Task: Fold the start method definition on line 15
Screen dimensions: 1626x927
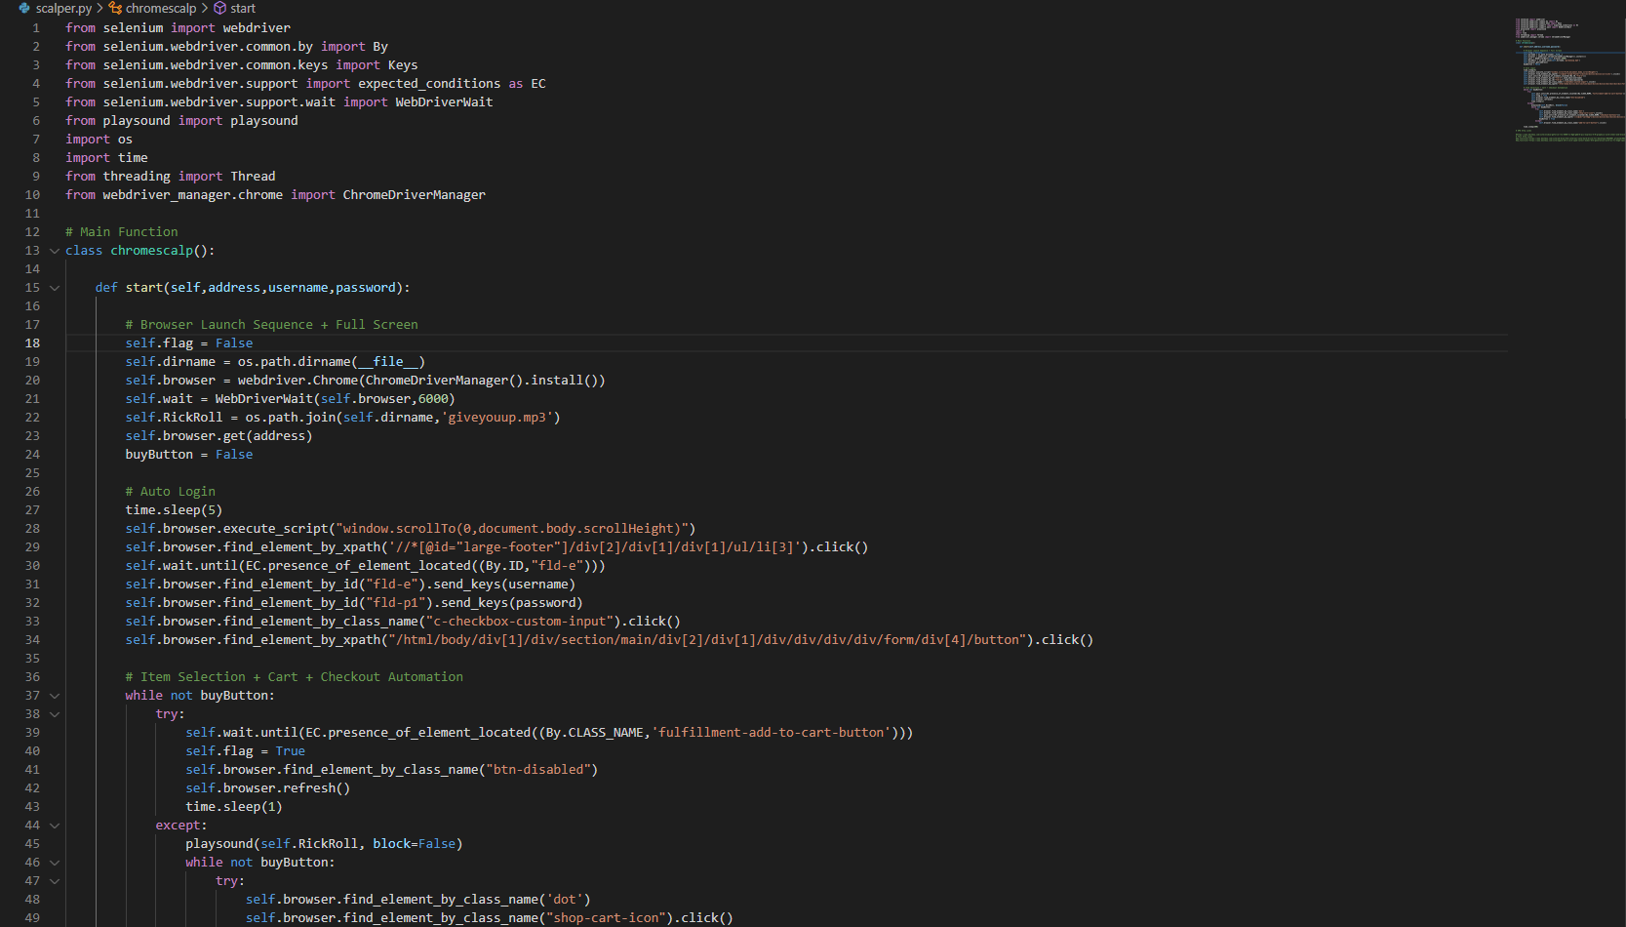Action: pyautogui.click(x=55, y=287)
